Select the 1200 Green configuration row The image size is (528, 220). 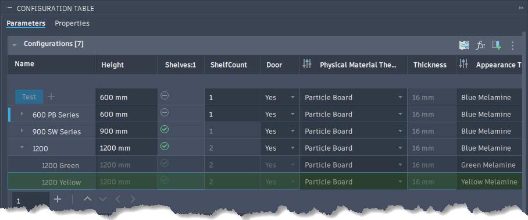tap(60, 165)
